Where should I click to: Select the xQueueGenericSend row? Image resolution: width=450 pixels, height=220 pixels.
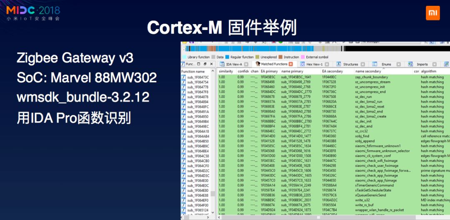[333, 195]
